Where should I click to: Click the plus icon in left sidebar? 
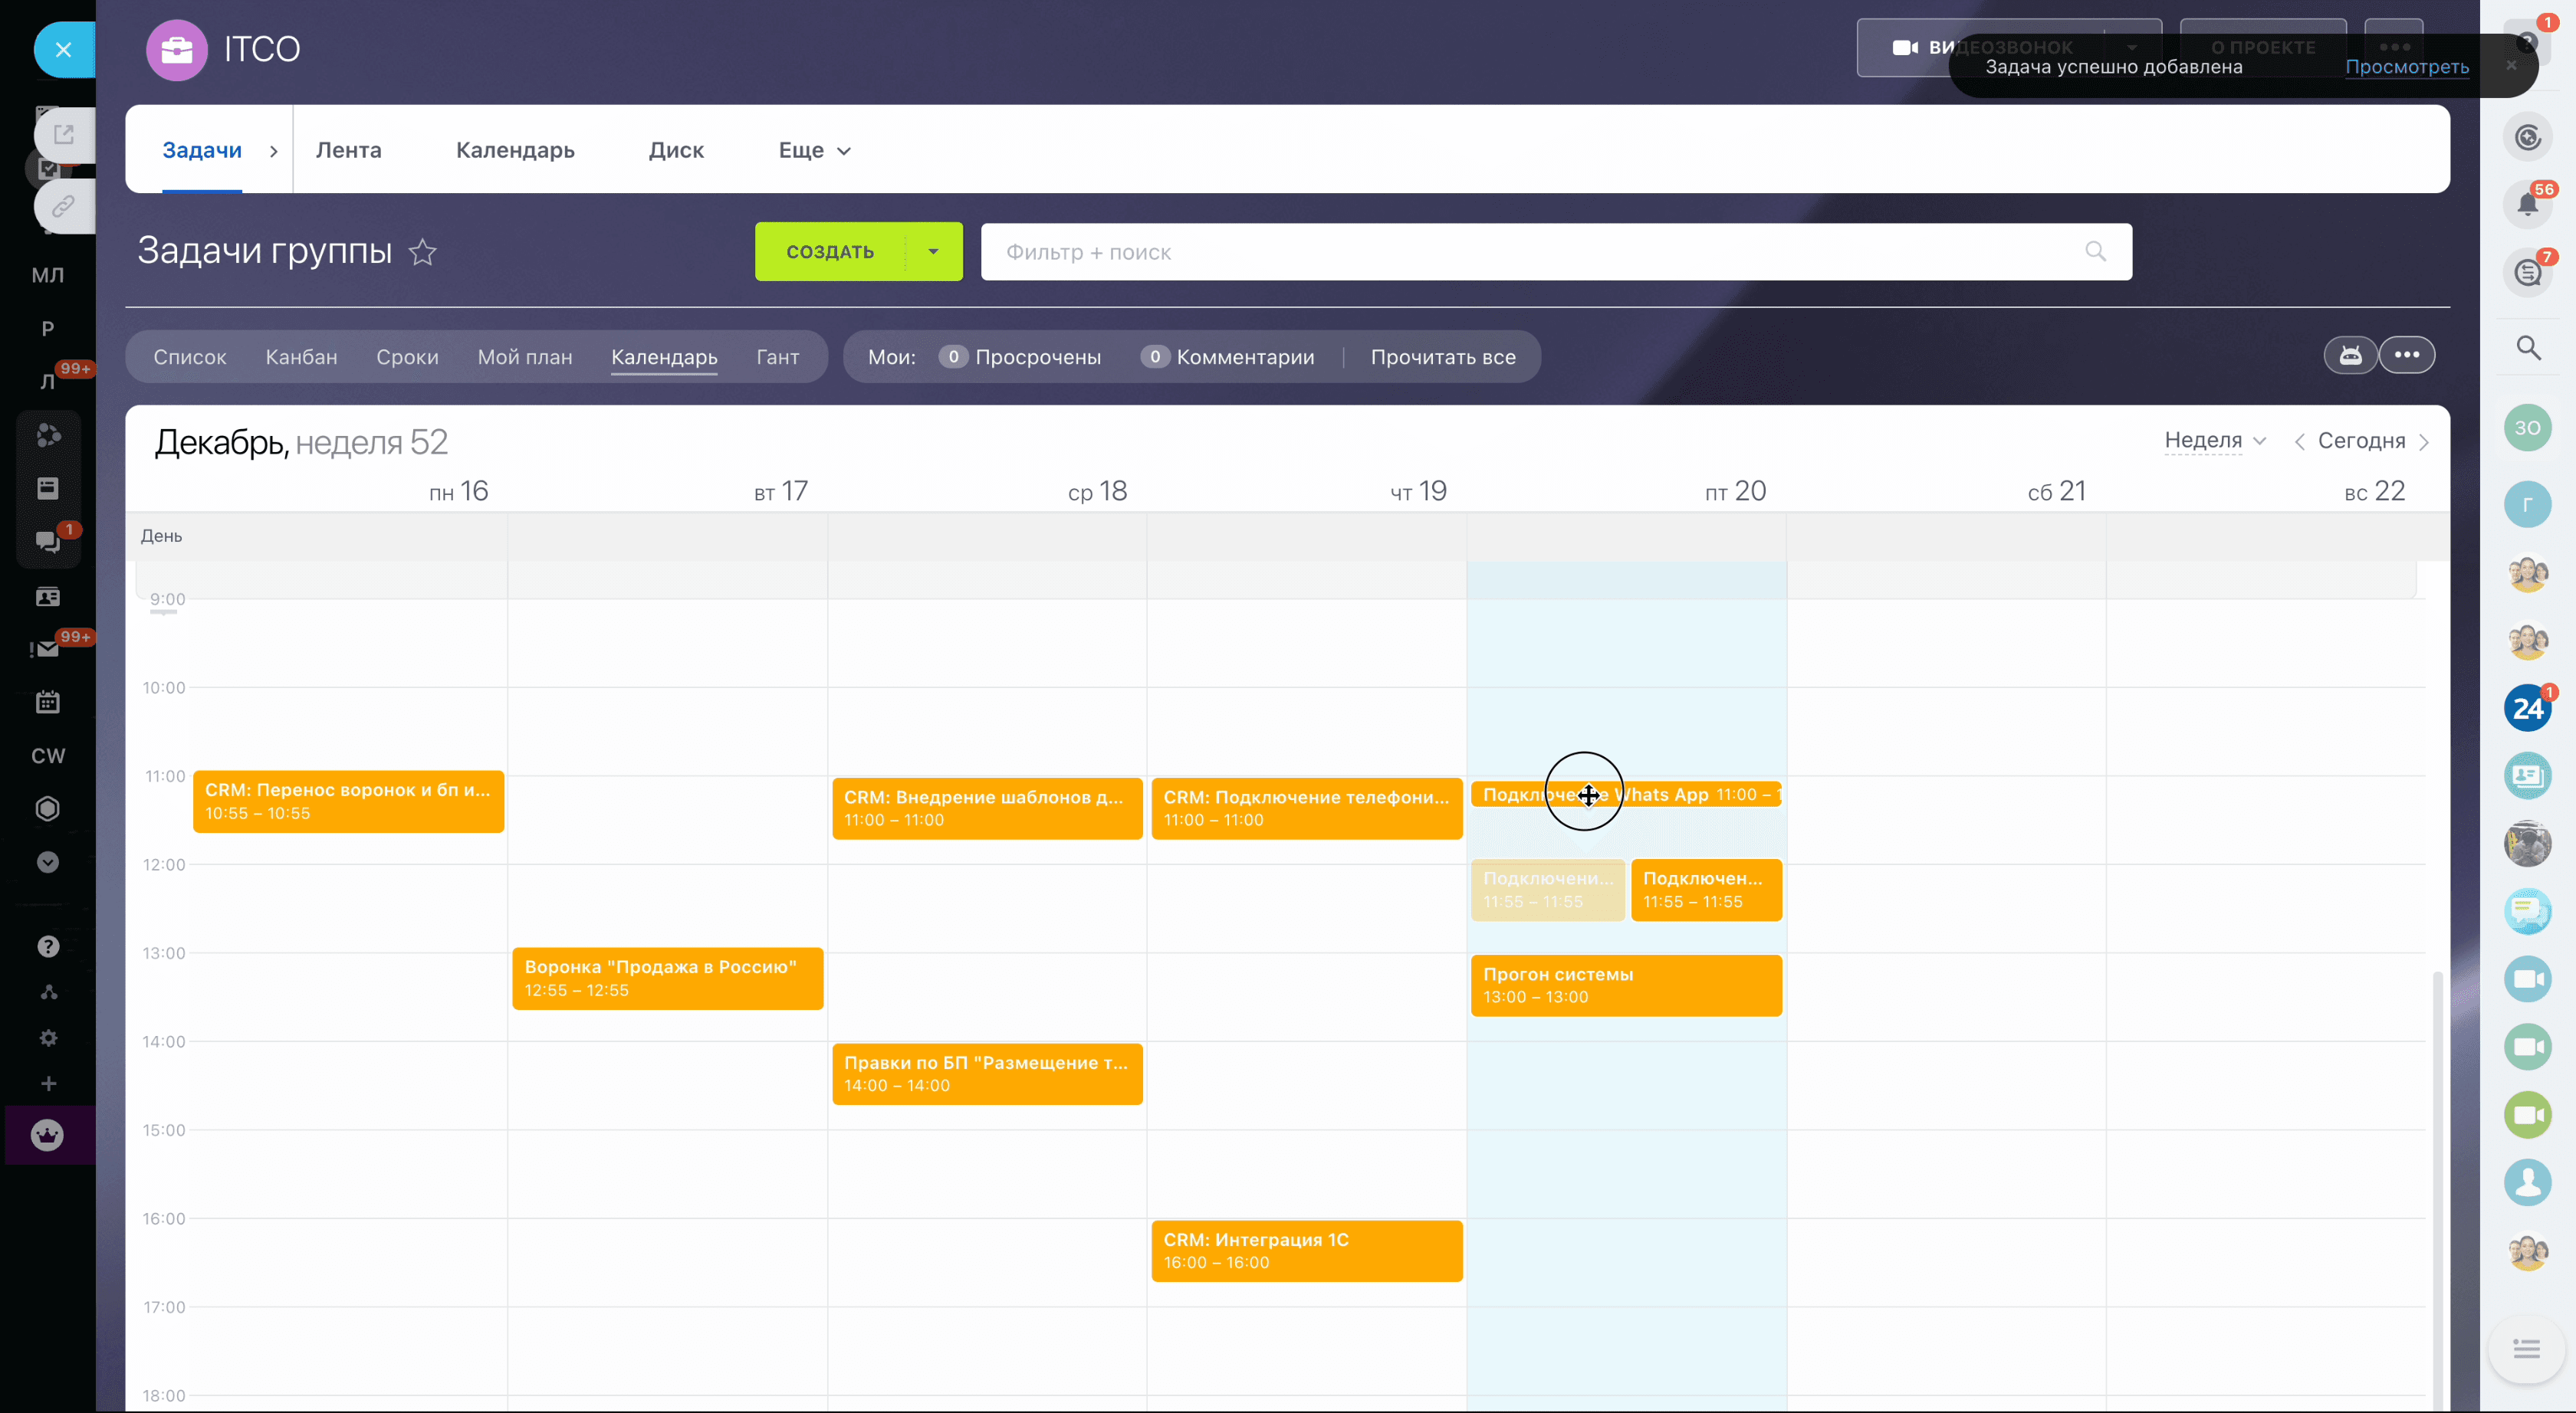click(47, 1084)
